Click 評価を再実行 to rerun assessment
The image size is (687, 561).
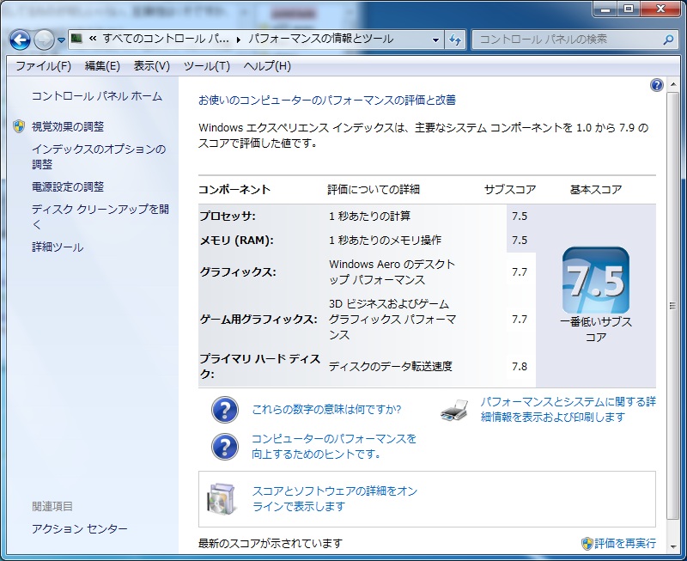pos(624,543)
